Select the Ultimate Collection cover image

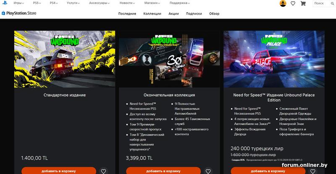[x=169, y=59]
